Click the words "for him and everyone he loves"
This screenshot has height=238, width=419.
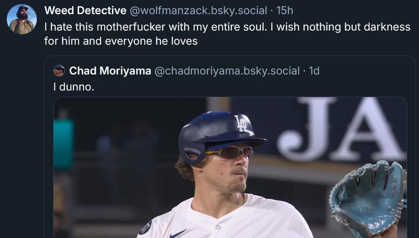[x=121, y=41]
